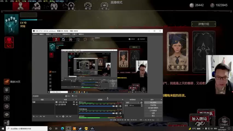Open the 牌库 tab in game top bar
Viewport: 233px width, 131px height.
pyautogui.click(x=37, y=6)
